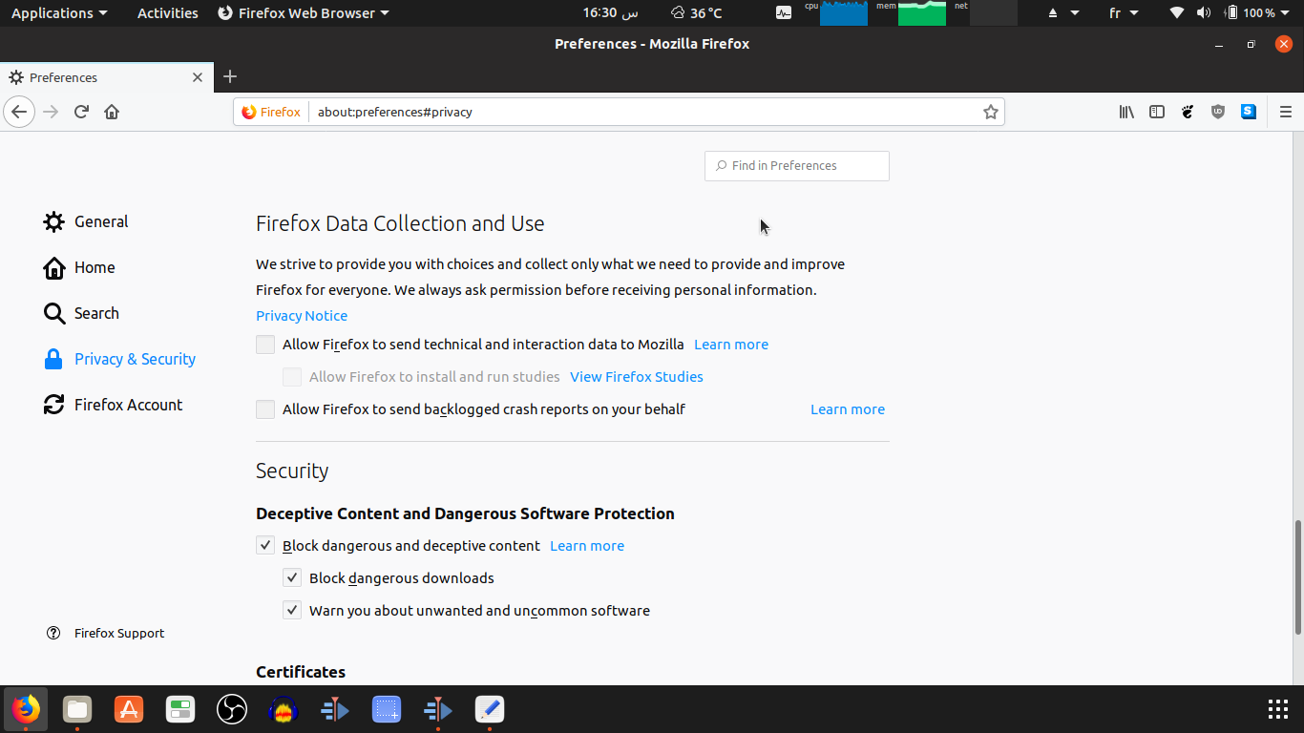Uncheck Block dangerous and deceptive content
Image resolution: width=1304 pixels, height=733 pixels.
265,546
